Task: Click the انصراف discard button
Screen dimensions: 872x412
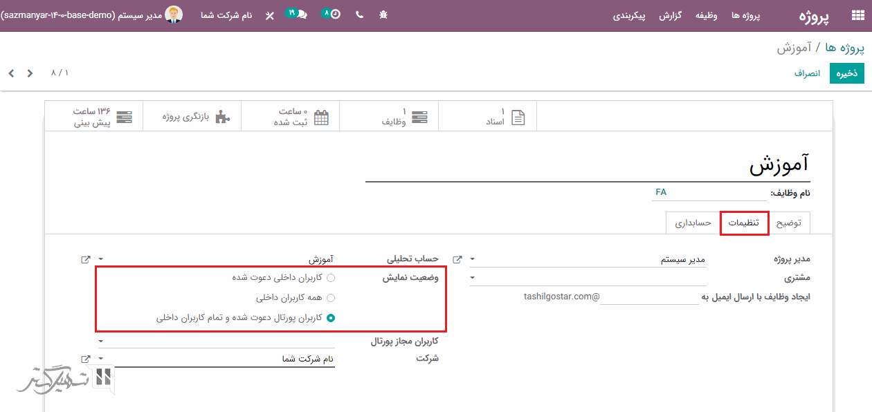Action: 807,73
